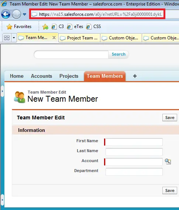Click the browser Back arrow button

tap(6, 14)
